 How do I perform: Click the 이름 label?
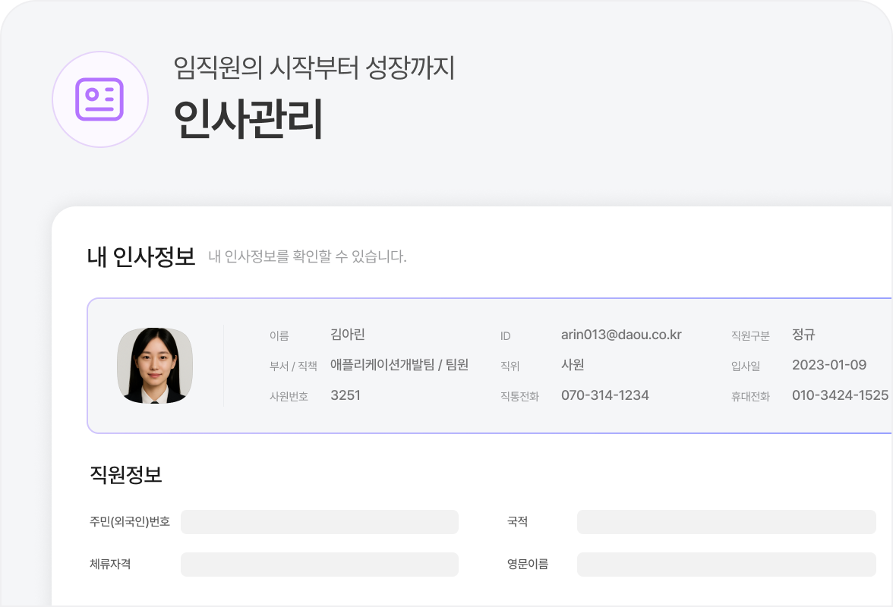279,336
